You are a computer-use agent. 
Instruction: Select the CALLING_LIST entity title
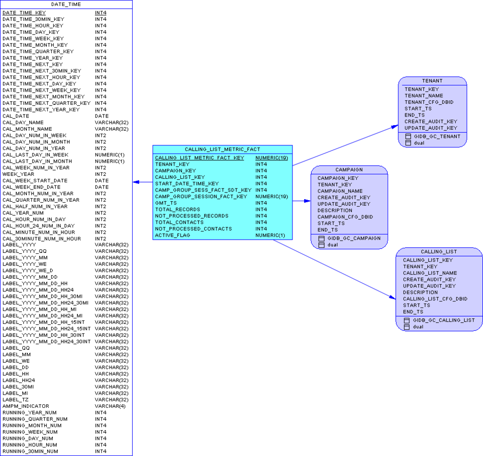(438, 252)
